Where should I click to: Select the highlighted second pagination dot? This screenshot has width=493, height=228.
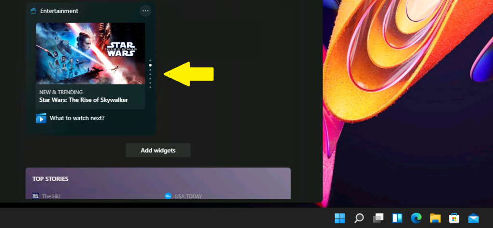[x=150, y=65]
